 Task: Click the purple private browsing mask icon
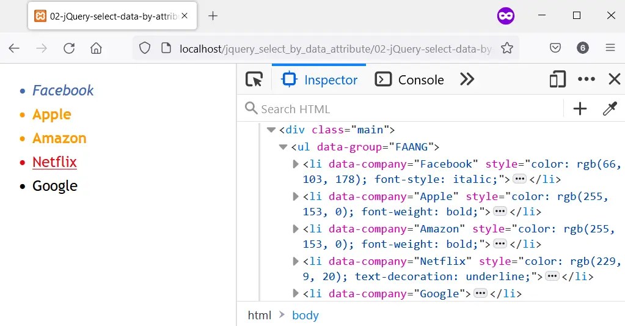point(505,16)
